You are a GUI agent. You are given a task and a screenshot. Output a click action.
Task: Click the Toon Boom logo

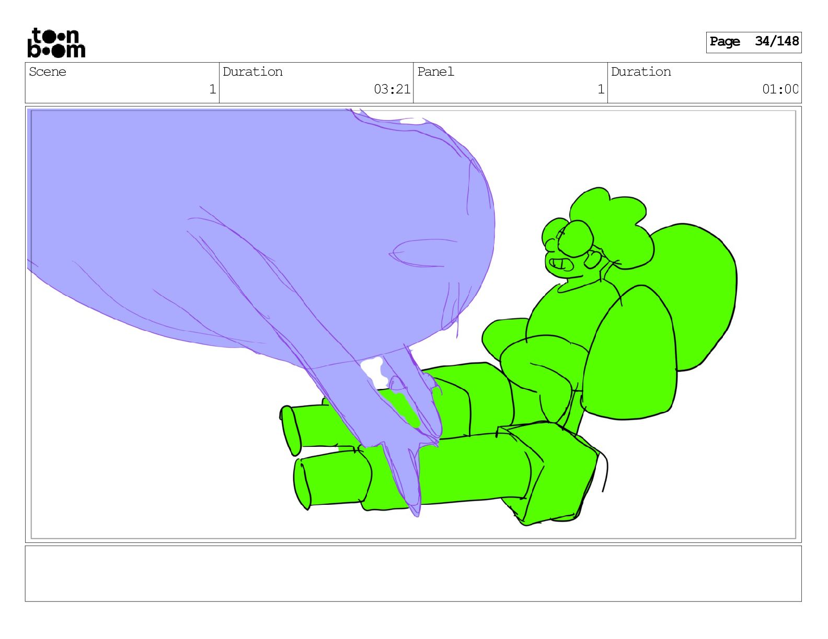point(56,42)
